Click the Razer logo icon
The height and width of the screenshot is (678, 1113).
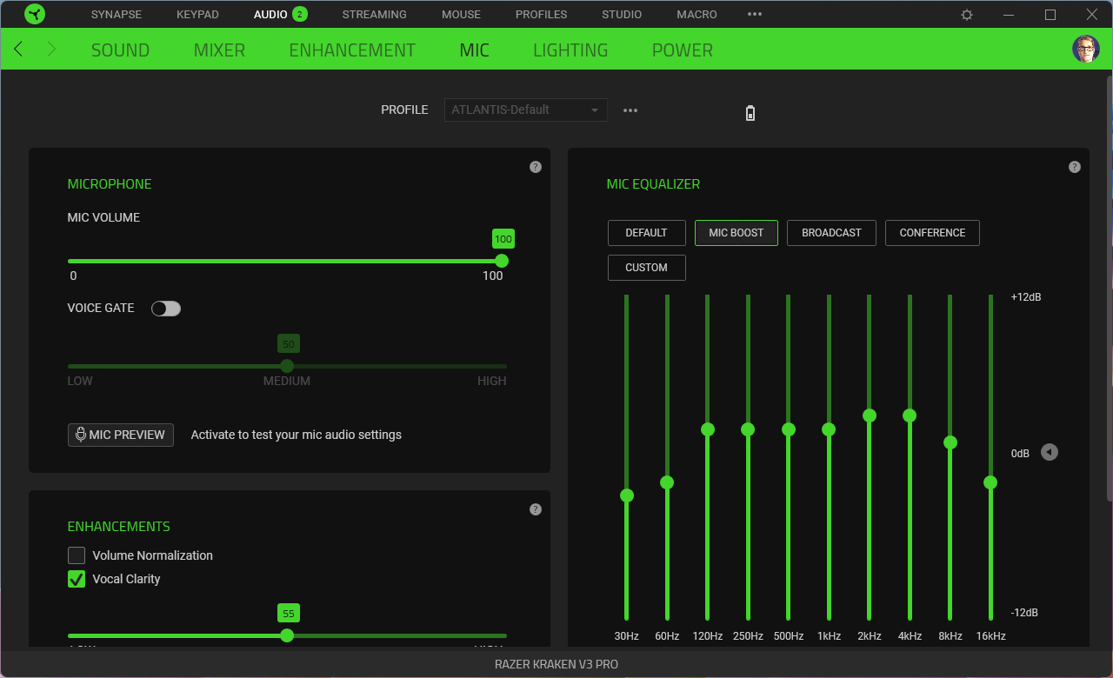(35, 14)
